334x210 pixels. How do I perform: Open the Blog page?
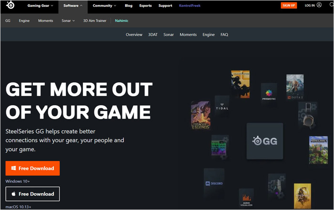point(128,6)
